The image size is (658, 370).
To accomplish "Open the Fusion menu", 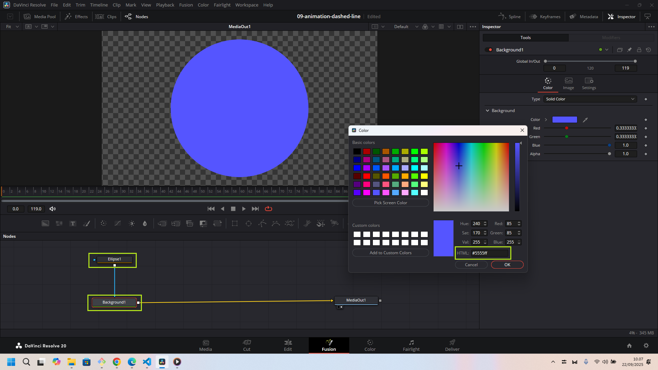I will [186, 5].
